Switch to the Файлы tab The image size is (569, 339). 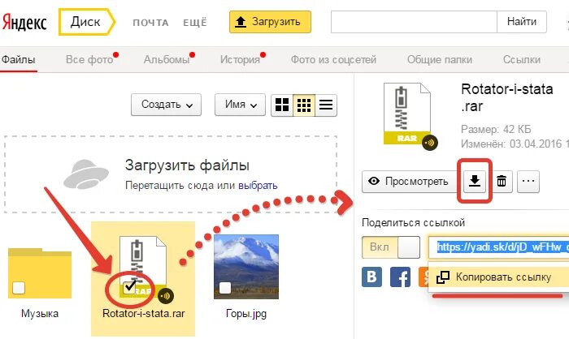coord(18,59)
